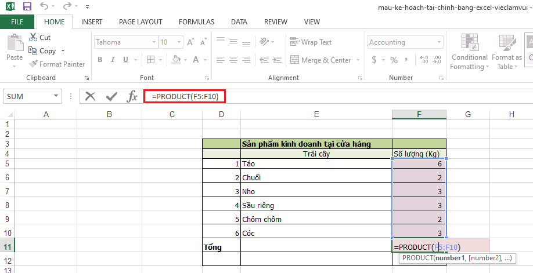Switch to the DATA tab
Image resolution: width=533 pixels, height=273 pixels.
coord(239,21)
